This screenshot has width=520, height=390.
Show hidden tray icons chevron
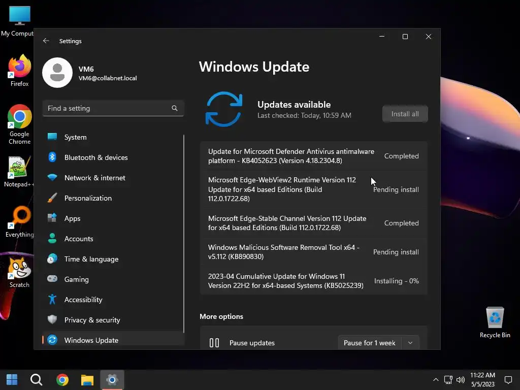(x=436, y=380)
